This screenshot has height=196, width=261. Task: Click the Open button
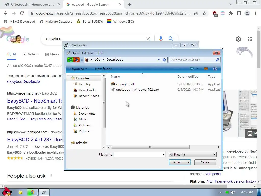pos(178,162)
